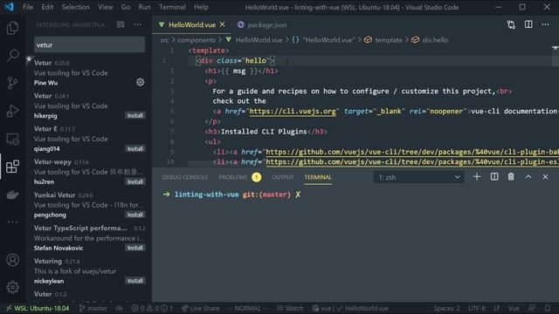Close the HelloWorld.vue tab
Viewport: 559px width, 314px height.
223,24
